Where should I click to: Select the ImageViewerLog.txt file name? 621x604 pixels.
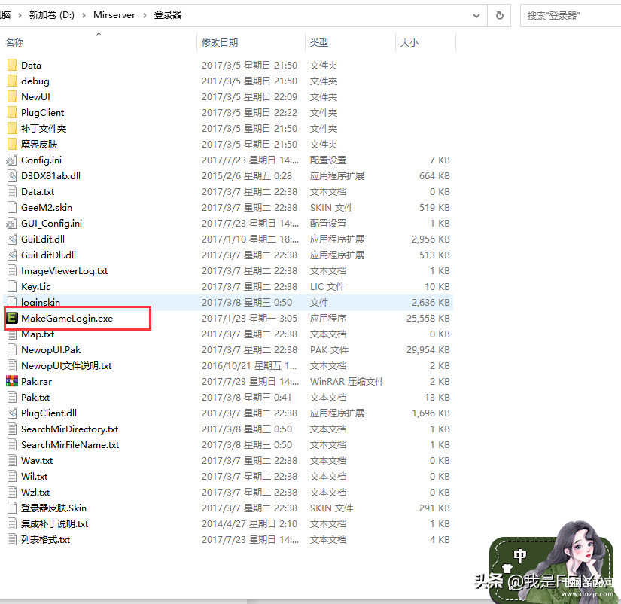[65, 271]
